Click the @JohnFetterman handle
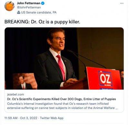Screen dimensions: 129x125 [29, 7]
